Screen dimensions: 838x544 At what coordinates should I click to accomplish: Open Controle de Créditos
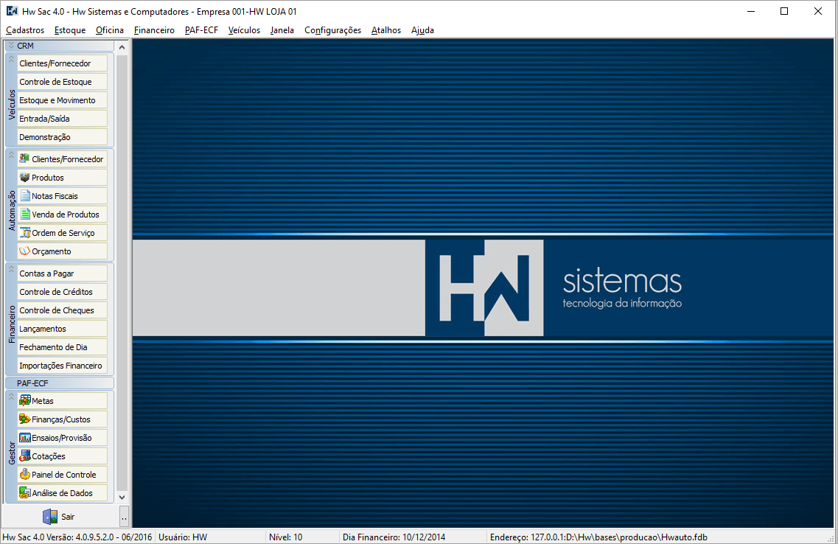(x=62, y=292)
